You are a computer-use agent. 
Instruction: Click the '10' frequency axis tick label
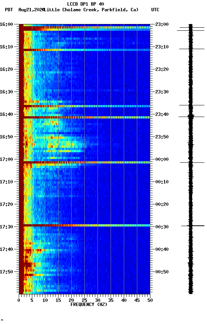[x=45, y=300]
